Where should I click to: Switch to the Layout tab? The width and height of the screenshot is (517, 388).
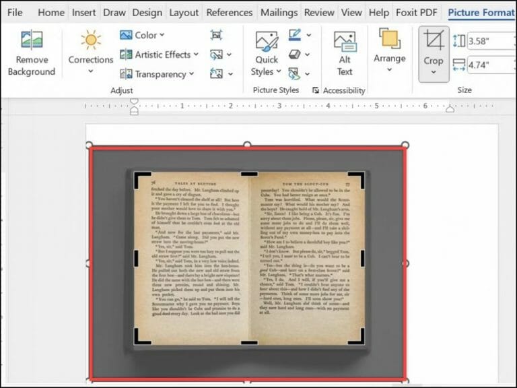tap(184, 13)
